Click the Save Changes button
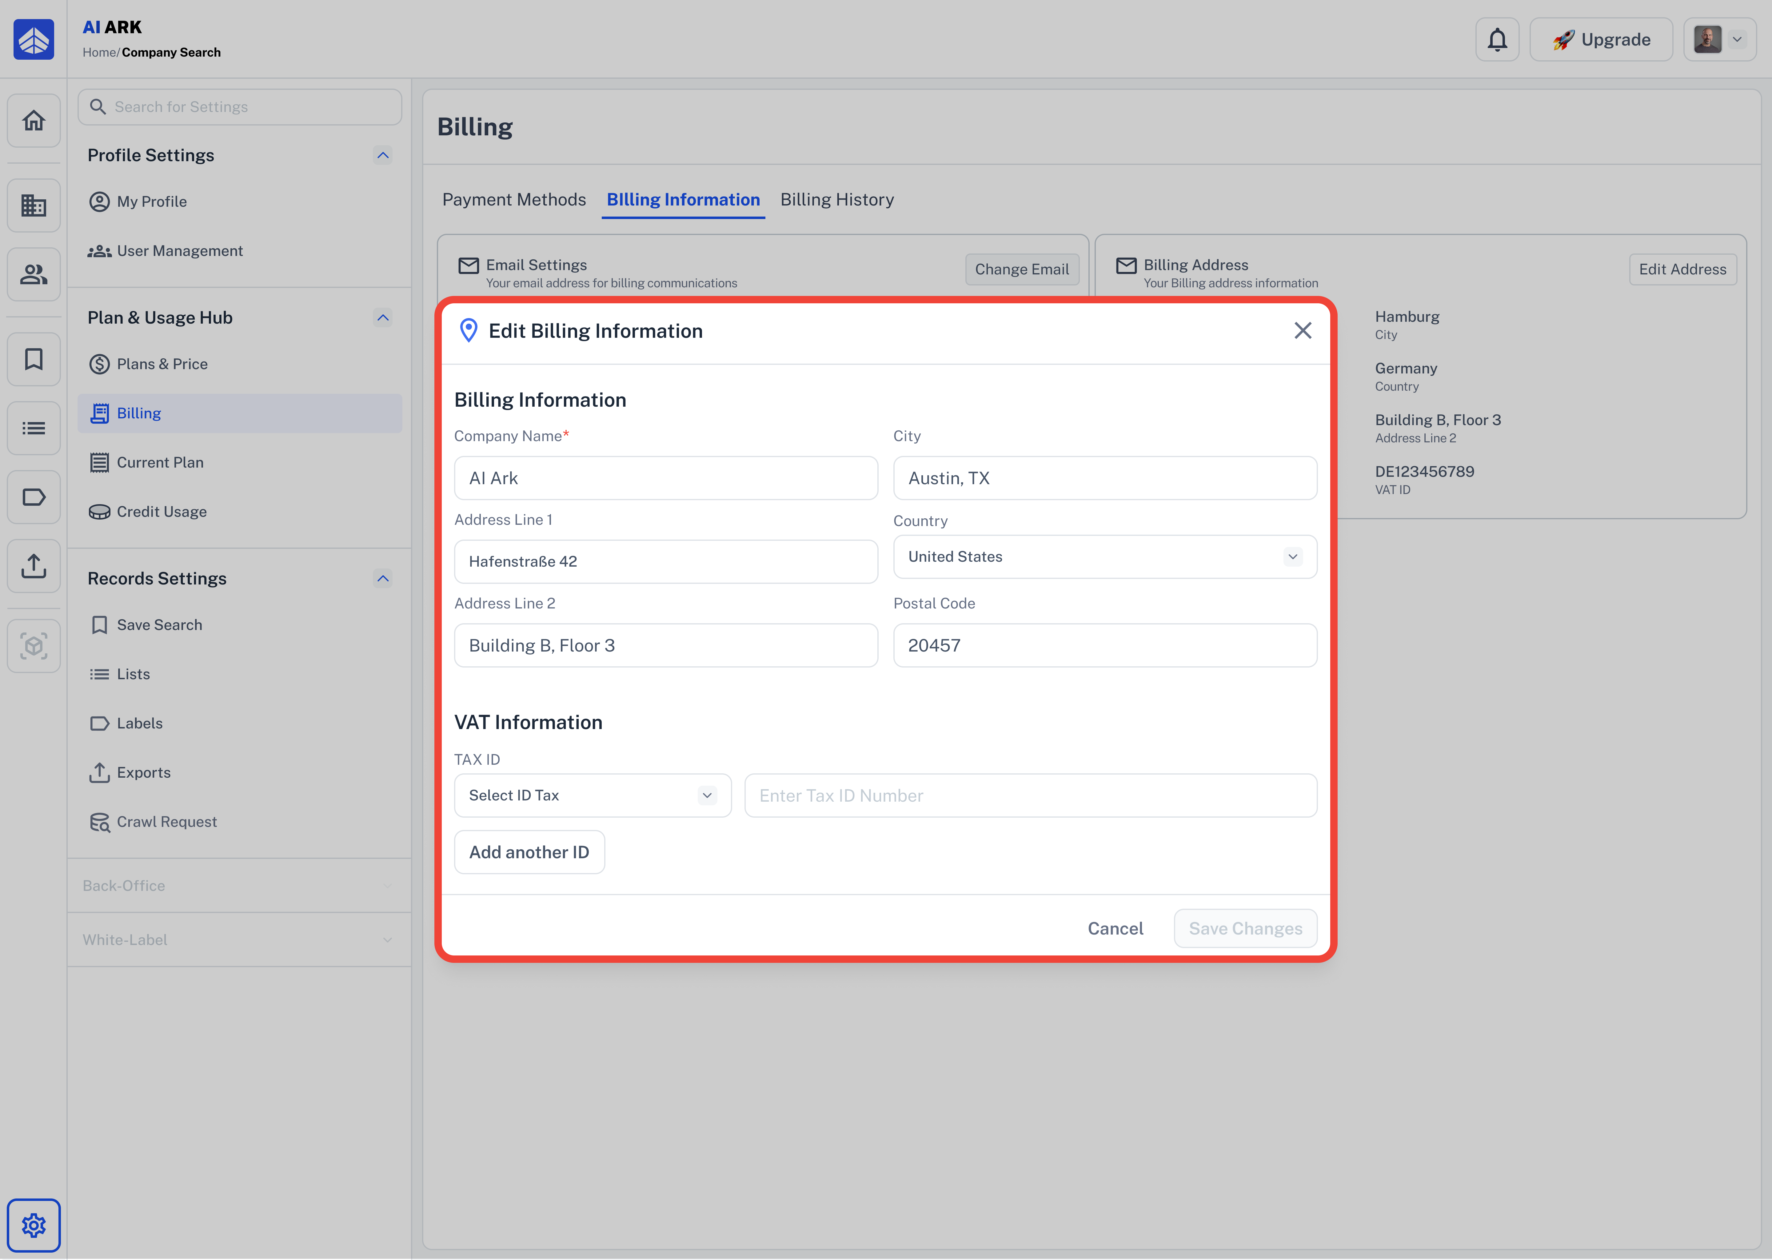 (1245, 929)
